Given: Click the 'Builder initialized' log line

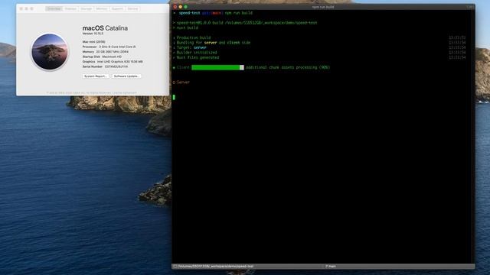Looking at the screenshot, I should pos(197,53).
